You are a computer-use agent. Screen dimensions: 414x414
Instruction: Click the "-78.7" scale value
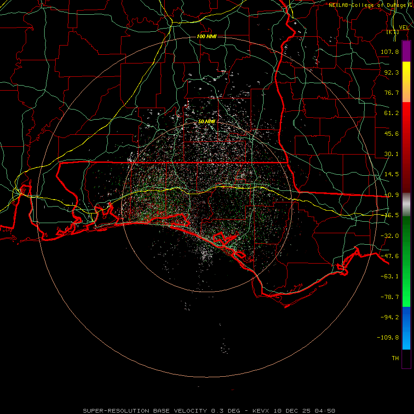coord(390,297)
